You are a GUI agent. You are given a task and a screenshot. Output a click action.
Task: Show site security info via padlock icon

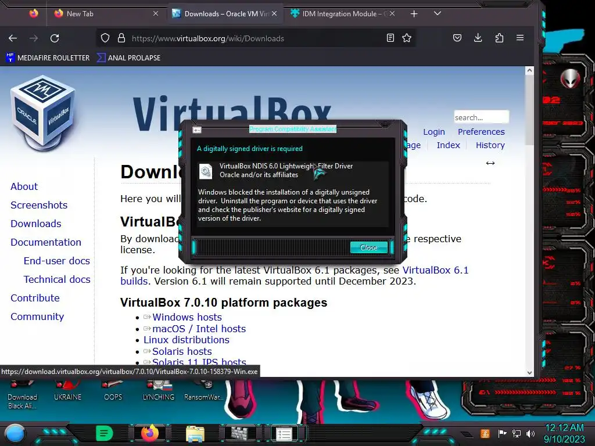[x=121, y=38]
